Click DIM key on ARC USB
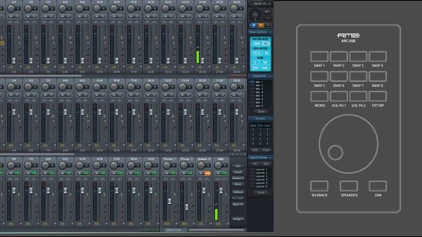This screenshot has width=422, height=237. pos(378,186)
